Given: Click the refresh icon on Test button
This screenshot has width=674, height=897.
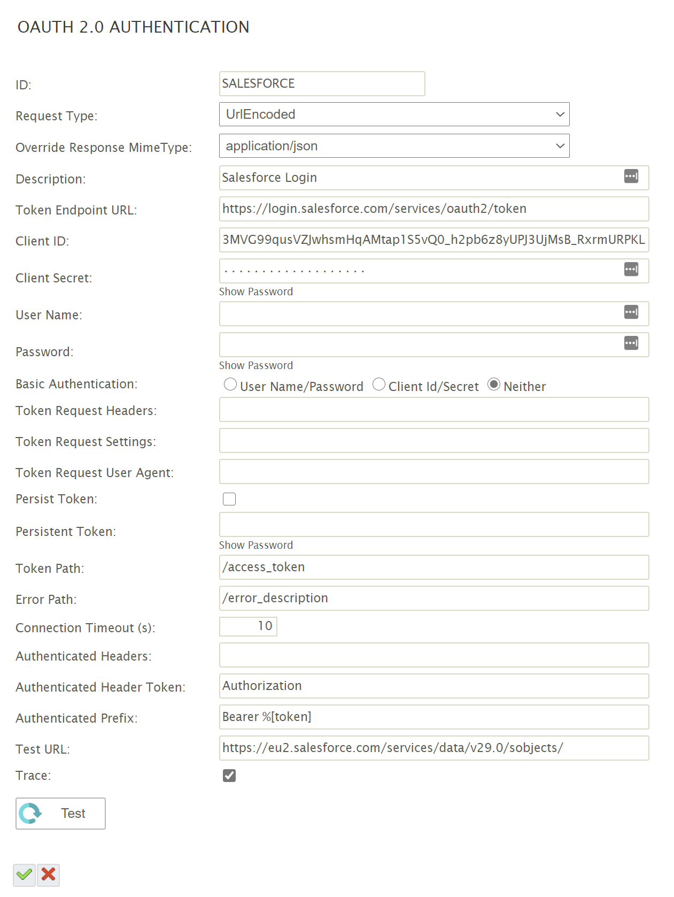Looking at the screenshot, I should click(x=30, y=814).
